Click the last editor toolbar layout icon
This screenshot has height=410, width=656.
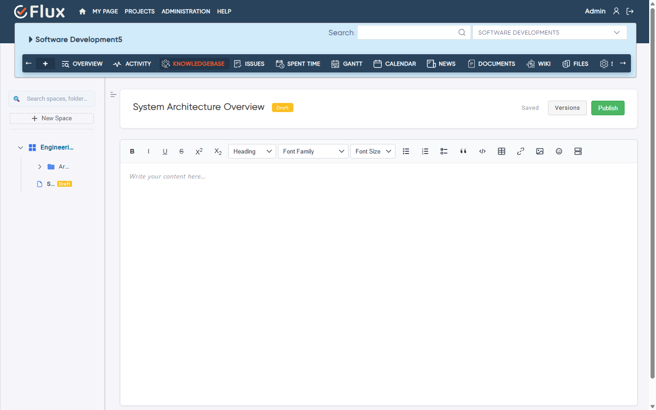pyautogui.click(x=578, y=151)
